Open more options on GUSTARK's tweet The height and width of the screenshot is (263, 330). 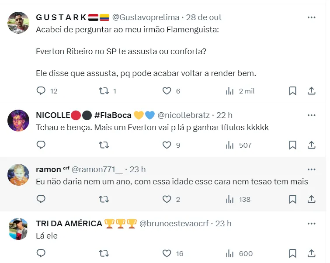click(311, 17)
